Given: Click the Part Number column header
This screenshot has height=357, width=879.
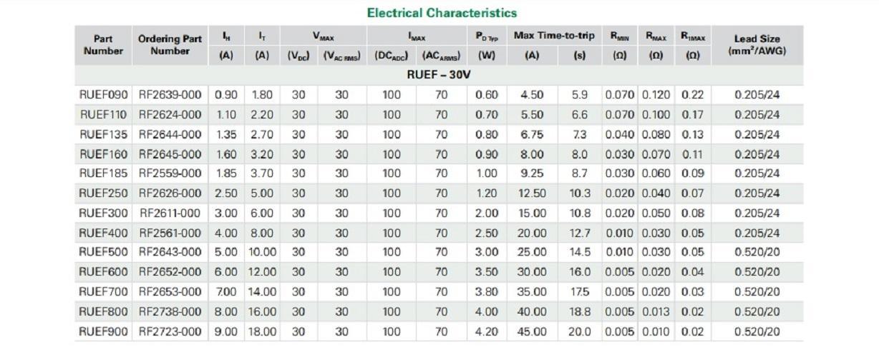Looking at the screenshot, I should coord(103,44).
